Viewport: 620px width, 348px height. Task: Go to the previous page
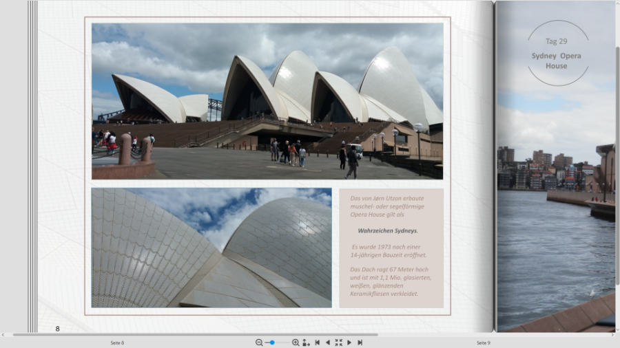point(327,342)
